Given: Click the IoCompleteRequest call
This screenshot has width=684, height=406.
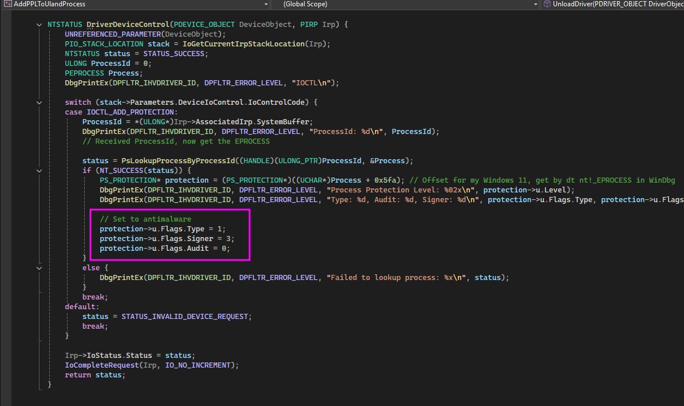Looking at the screenshot, I should pyautogui.click(x=102, y=365).
